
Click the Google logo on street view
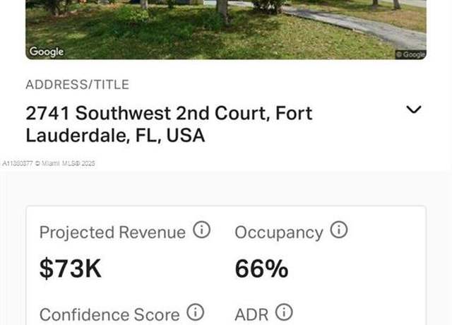coord(47,52)
